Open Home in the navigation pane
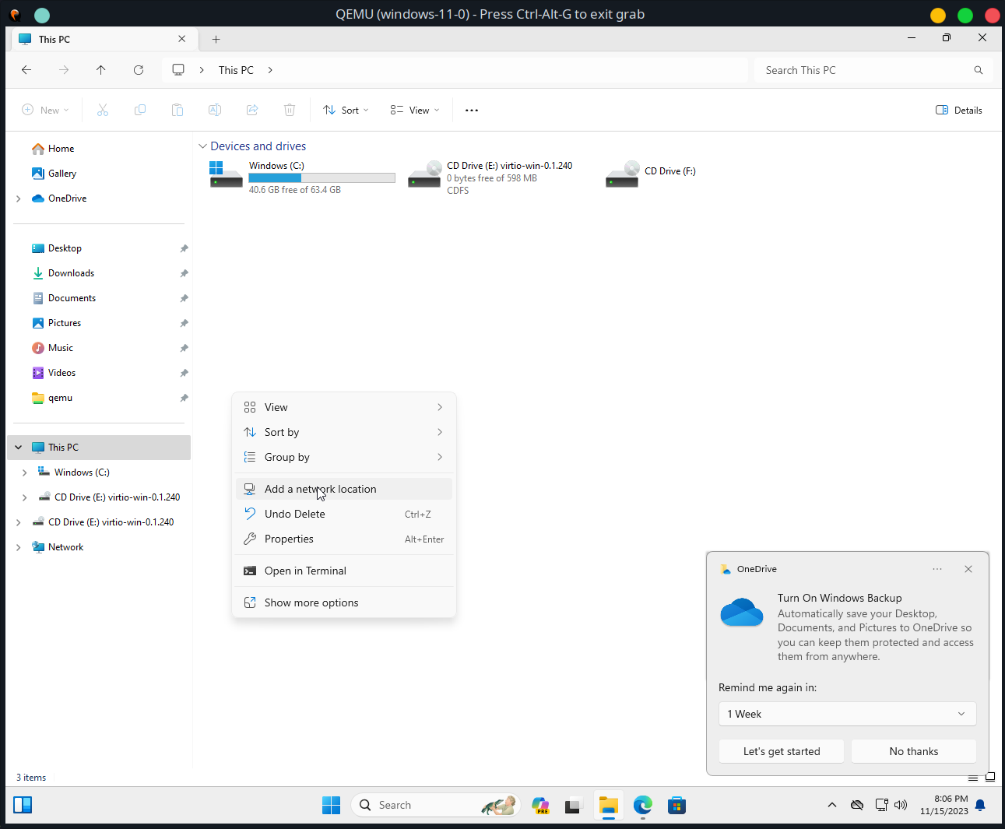The image size is (1005, 829). pos(99,149)
